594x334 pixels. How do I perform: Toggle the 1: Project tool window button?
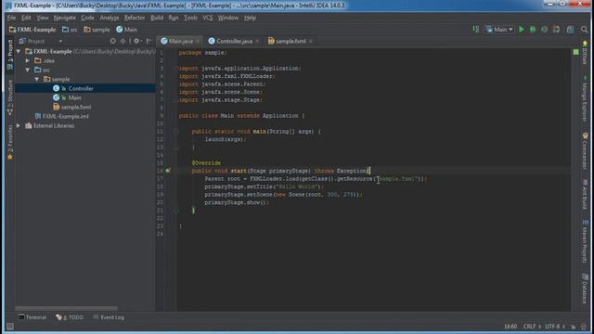(10, 55)
